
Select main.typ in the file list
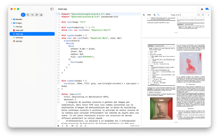(32, 34)
